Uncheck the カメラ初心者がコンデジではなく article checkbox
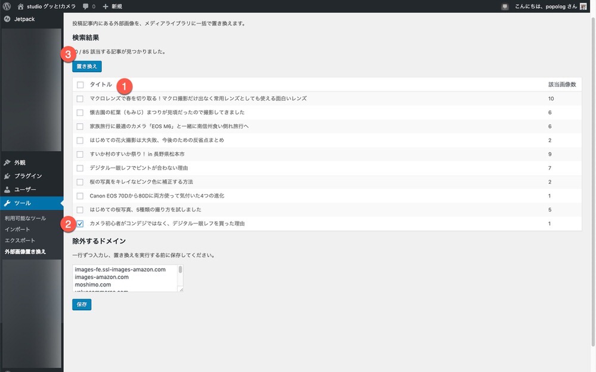Screen dimensions: 596x372 80,224
